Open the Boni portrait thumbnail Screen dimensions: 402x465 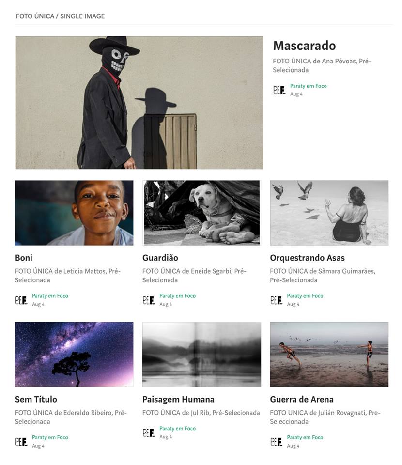coord(74,213)
